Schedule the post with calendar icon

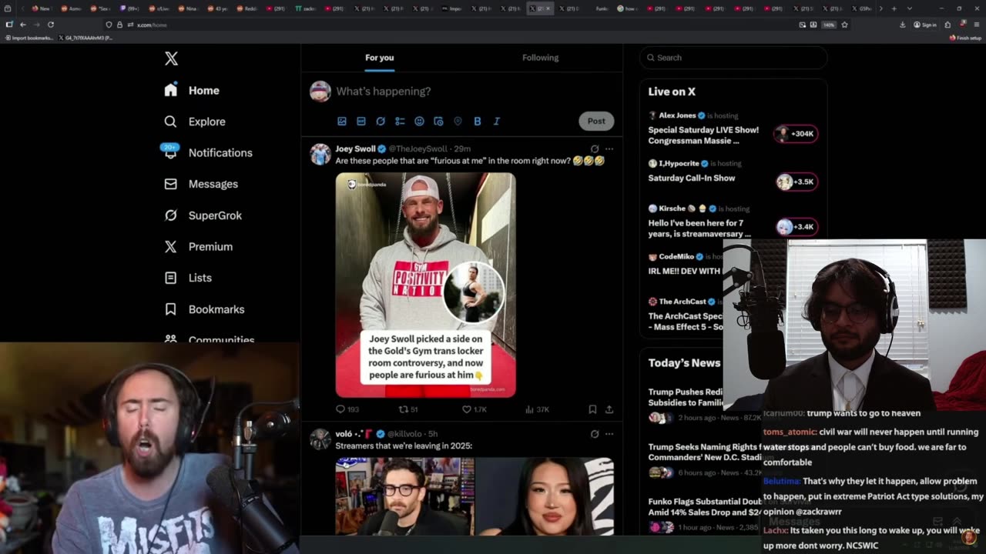(x=438, y=121)
